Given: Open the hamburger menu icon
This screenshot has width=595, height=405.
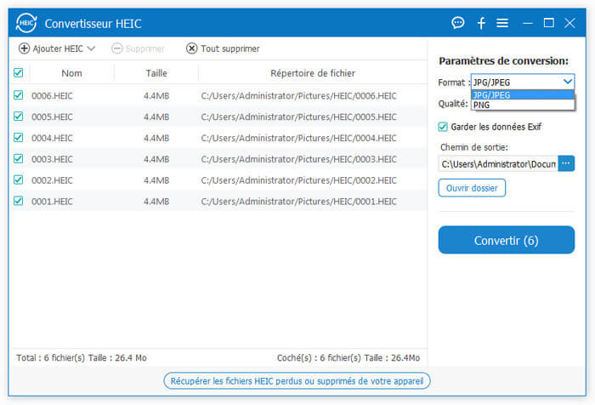Looking at the screenshot, I should pos(502,23).
